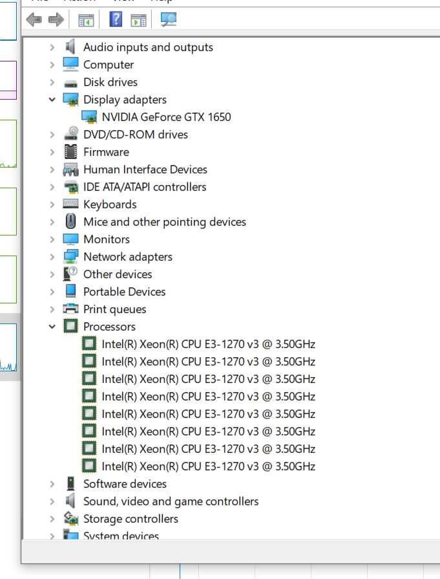
Task: Click the Computer monitor icon
Action: (70, 64)
